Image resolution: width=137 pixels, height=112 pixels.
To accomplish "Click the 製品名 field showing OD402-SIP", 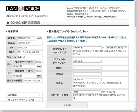I will 30,43.
